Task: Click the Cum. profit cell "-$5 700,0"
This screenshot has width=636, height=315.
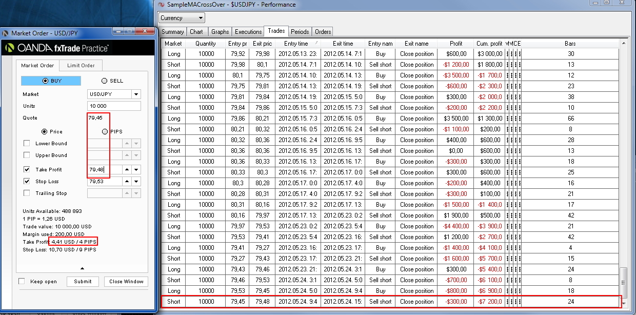Action: click(489, 259)
